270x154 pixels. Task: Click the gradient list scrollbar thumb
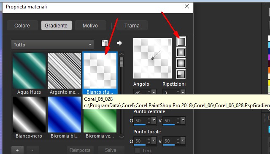[121, 62]
